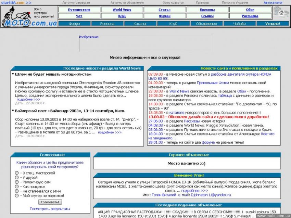Click the MOTO.com.ua scooter logo
This screenshot has width=291, height=218.
point(28,17)
